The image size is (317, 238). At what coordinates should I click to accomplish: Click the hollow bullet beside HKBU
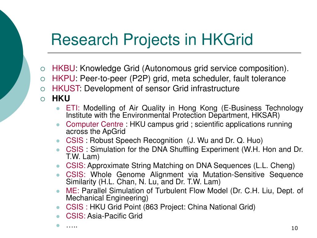tap(43, 69)
